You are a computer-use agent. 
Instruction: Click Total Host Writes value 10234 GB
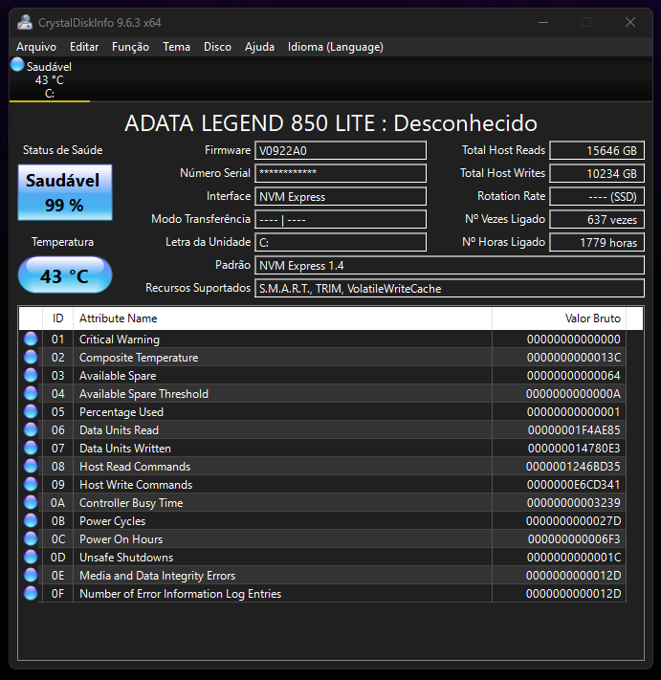597,173
